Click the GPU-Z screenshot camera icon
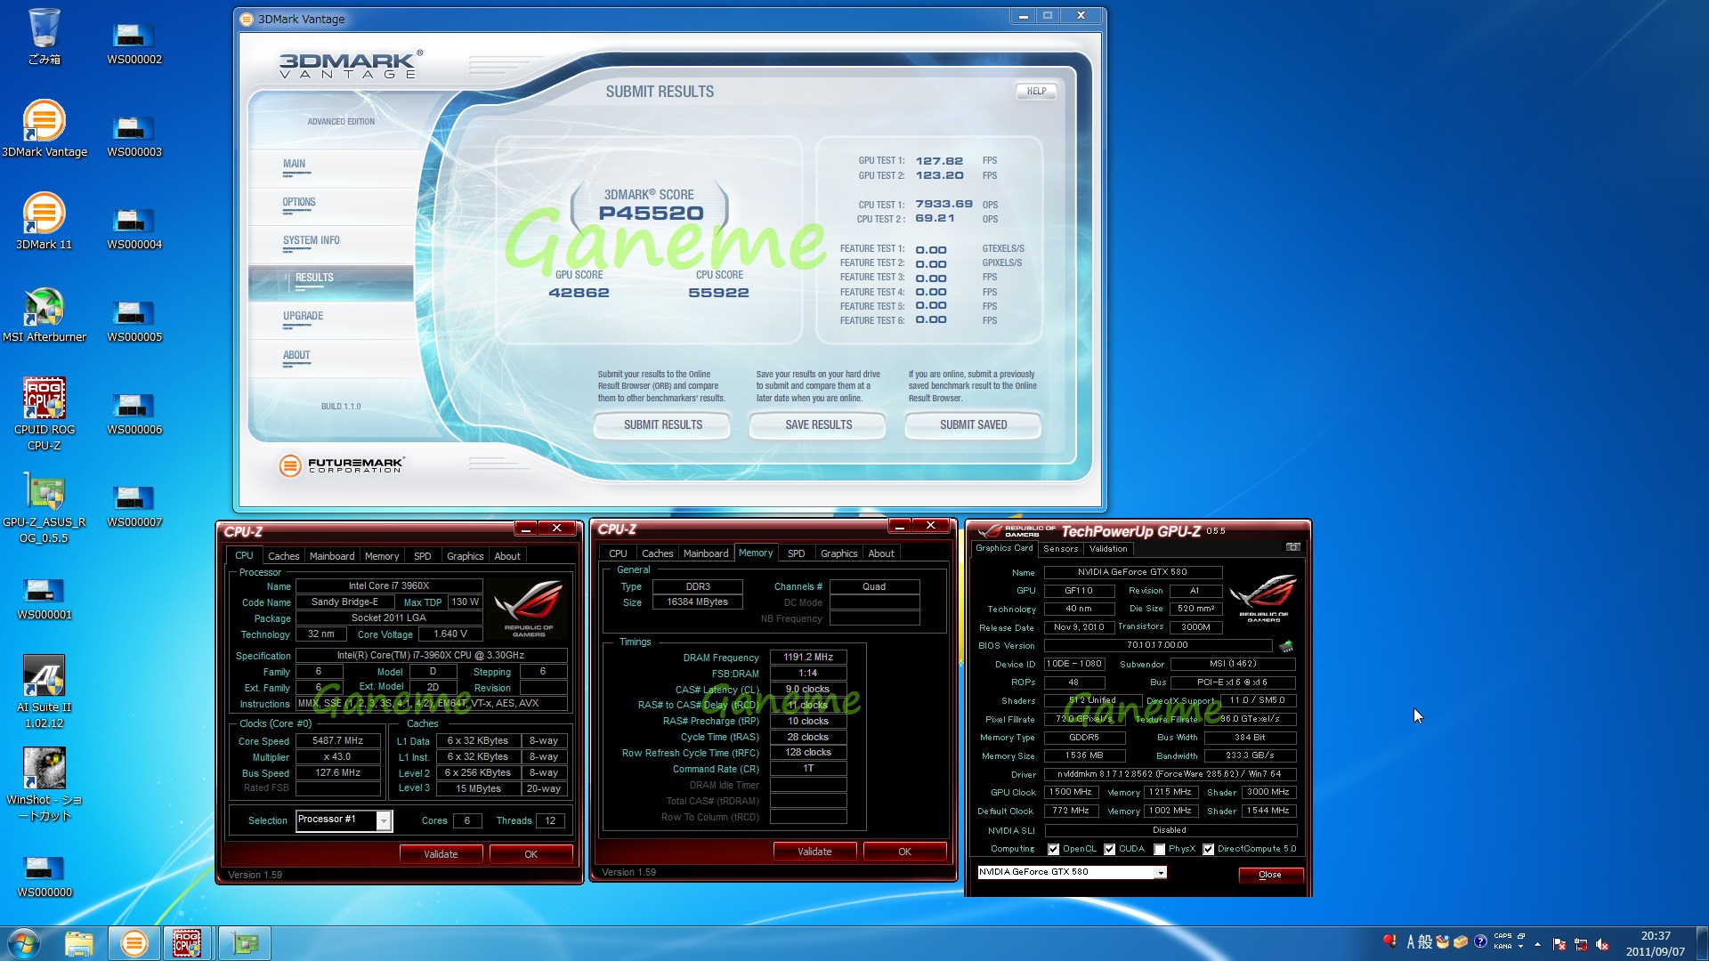 point(1293,547)
